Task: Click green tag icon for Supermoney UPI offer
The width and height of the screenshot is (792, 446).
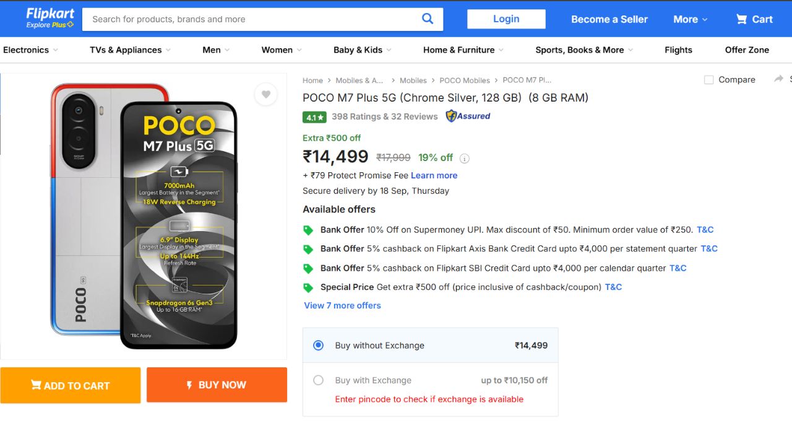Action: (308, 230)
